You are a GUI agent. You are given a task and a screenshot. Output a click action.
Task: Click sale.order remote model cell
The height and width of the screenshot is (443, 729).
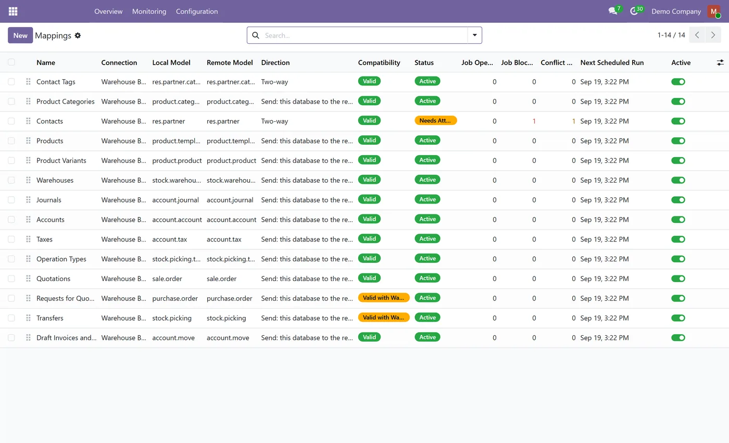[221, 279]
